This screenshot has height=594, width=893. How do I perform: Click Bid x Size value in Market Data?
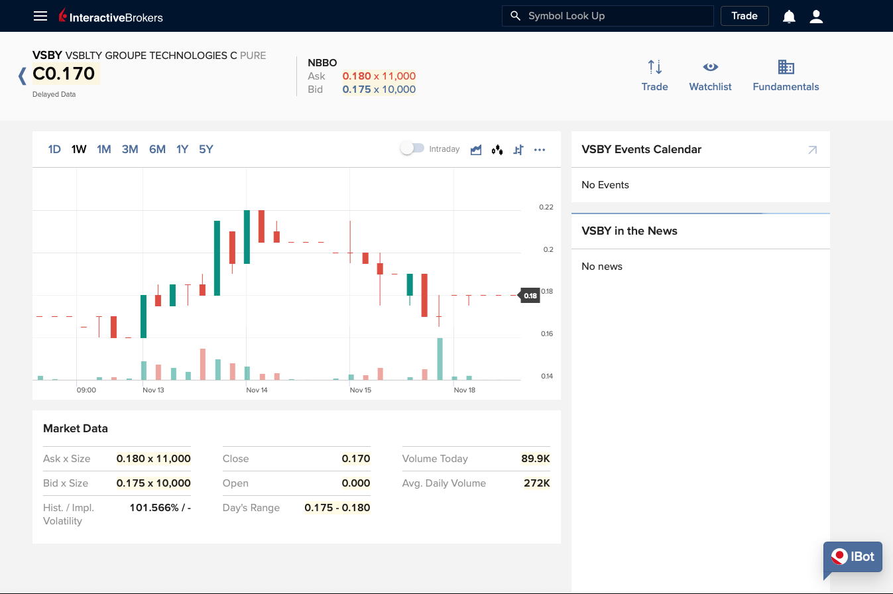click(x=154, y=483)
